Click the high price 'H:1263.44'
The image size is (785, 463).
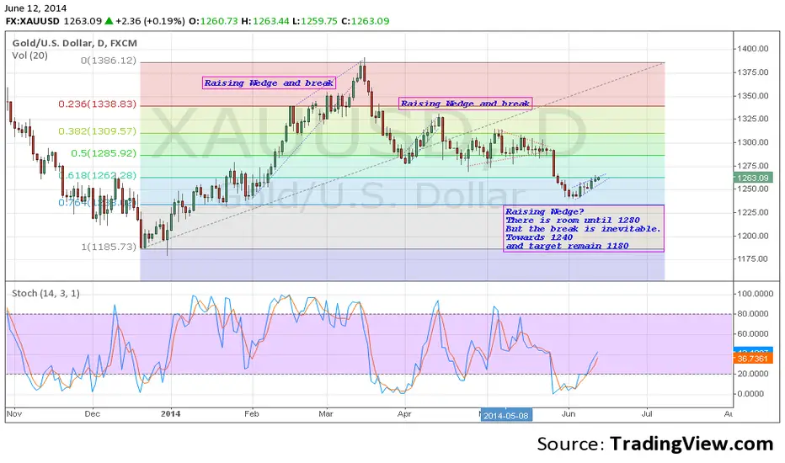tap(264, 21)
